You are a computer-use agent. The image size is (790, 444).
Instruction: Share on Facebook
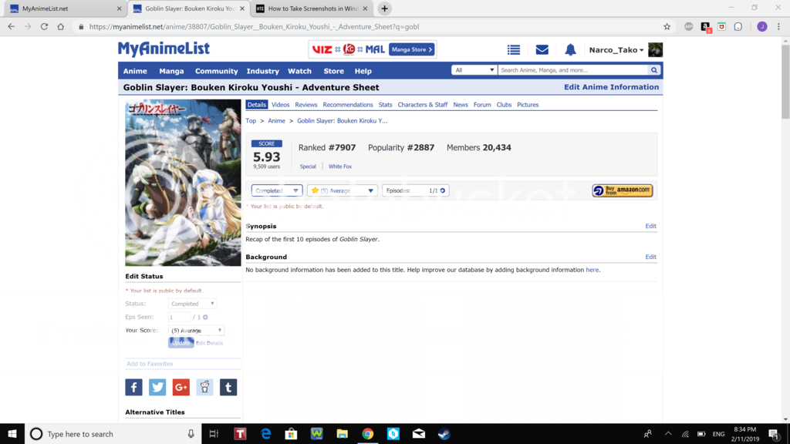[133, 387]
